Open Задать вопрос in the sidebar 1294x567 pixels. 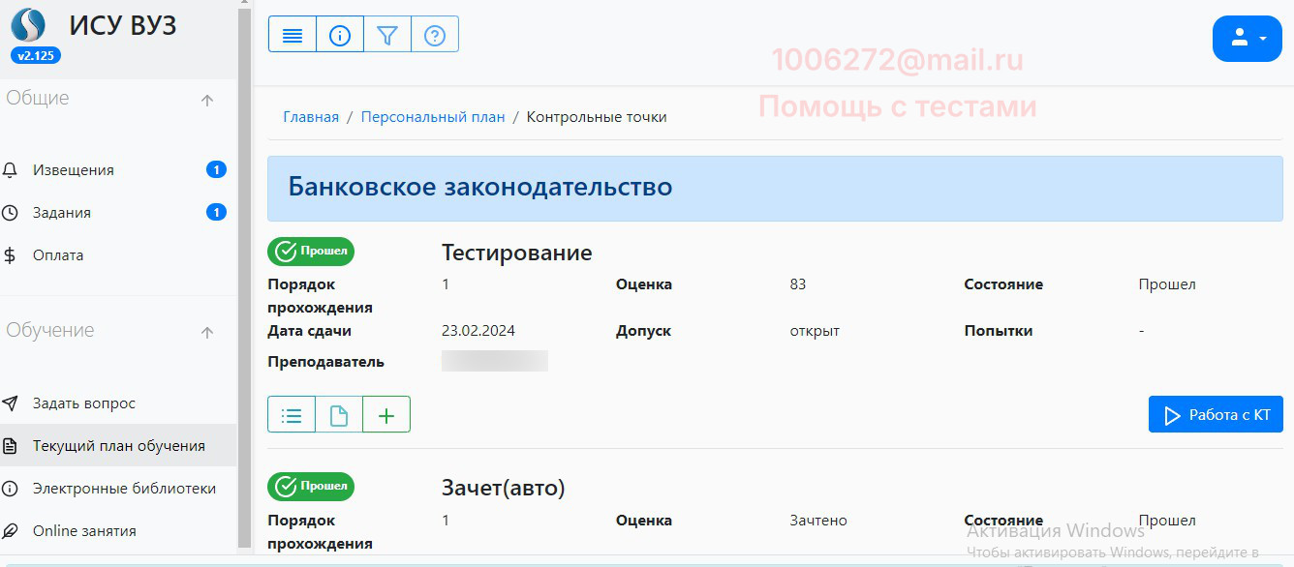84,403
